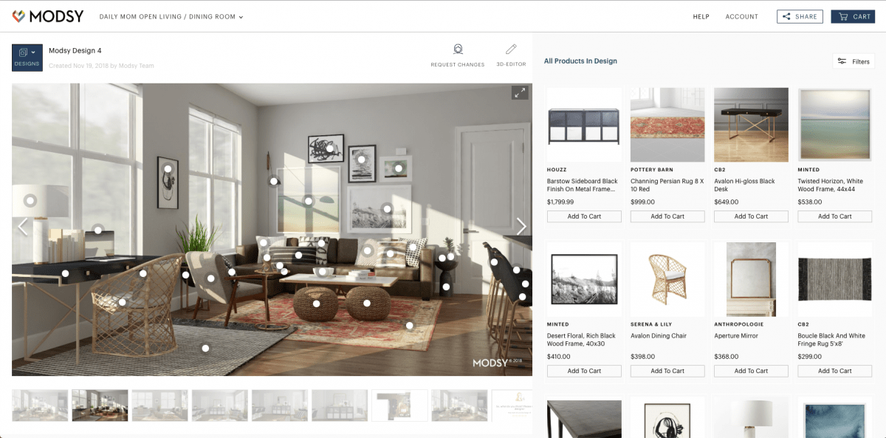Screen dimensions: 886x438
Task: Open the Account menu
Action: point(741,16)
